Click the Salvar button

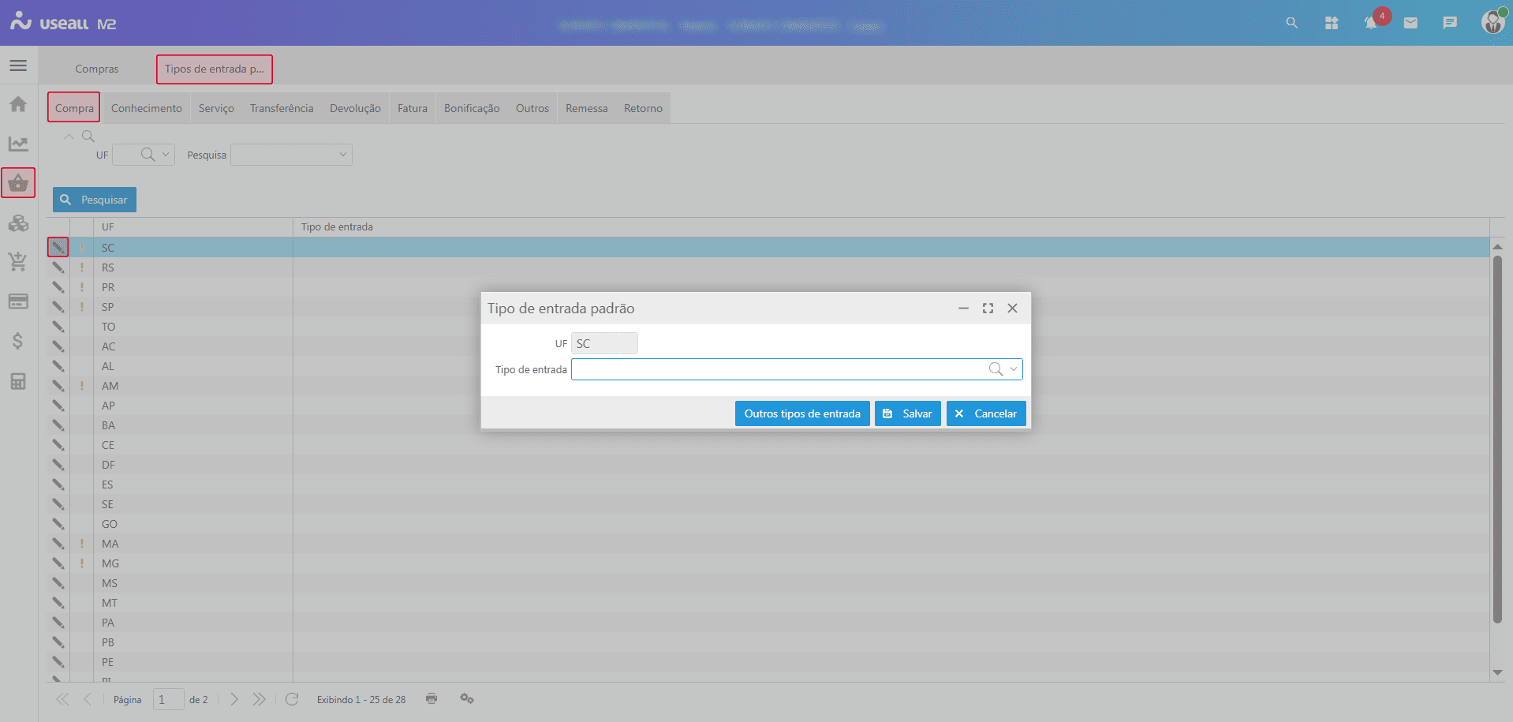907,413
